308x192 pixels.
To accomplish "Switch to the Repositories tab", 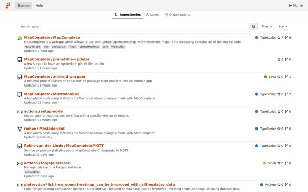I will (128, 15).
